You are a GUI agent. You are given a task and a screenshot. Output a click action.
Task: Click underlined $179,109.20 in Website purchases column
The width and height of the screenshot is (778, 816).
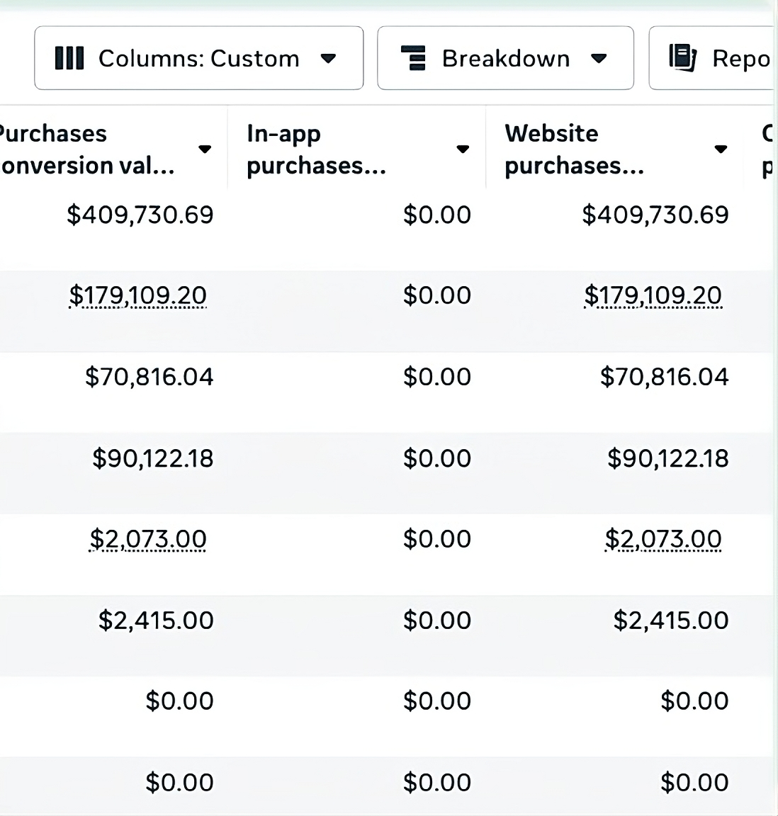click(653, 295)
